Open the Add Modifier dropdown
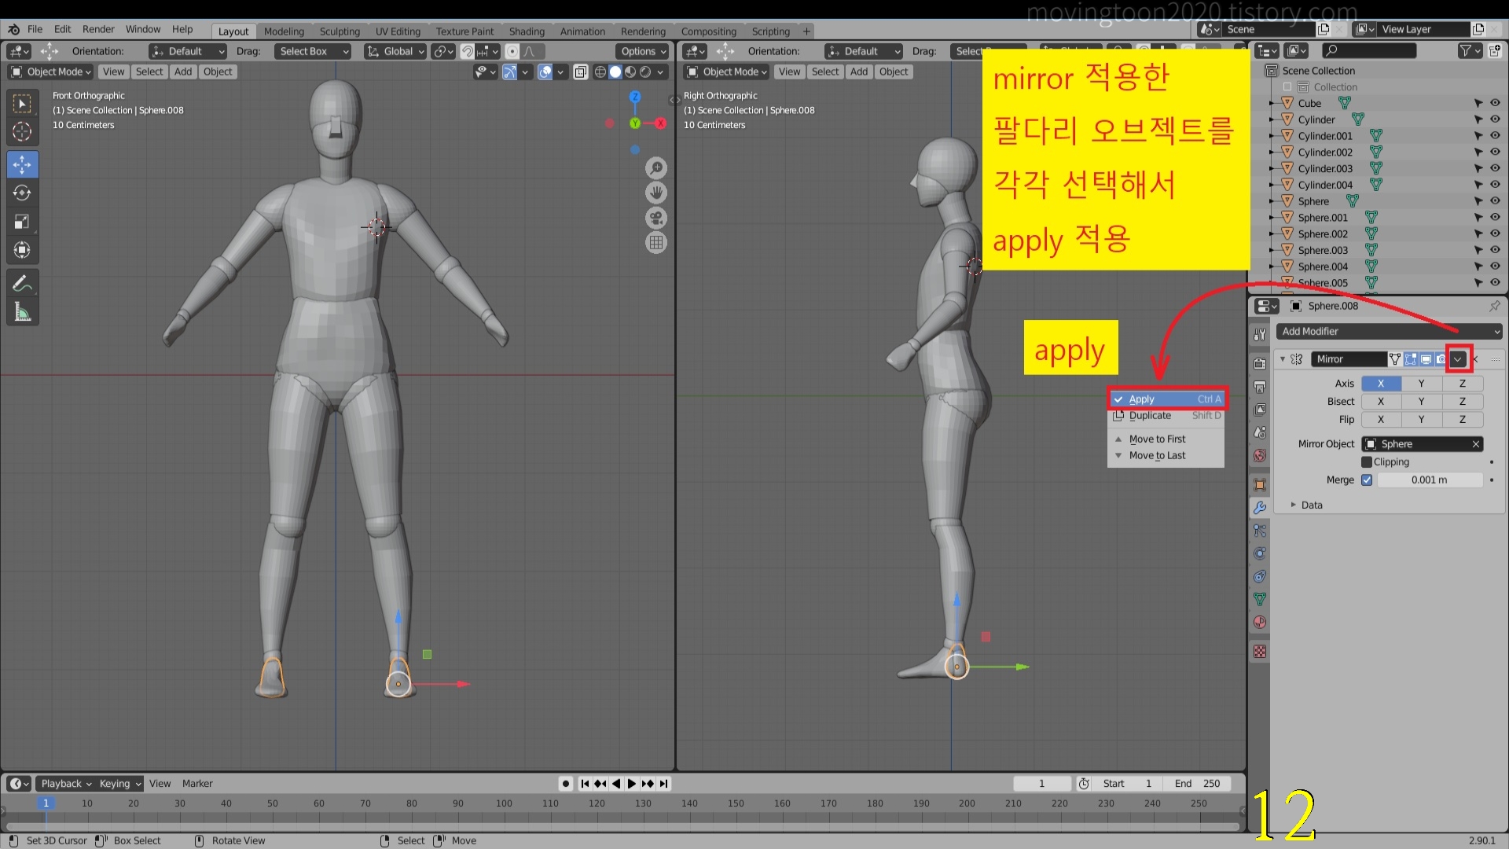Image resolution: width=1509 pixels, height=849 pixels. point(1389,332)
